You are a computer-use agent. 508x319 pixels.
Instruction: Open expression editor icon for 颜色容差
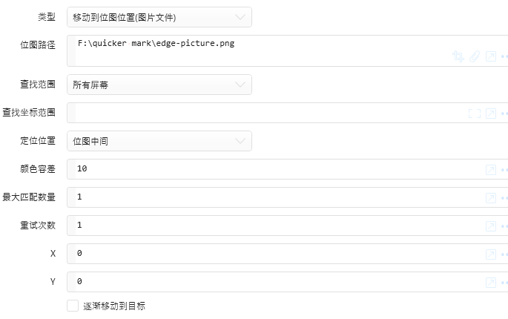click(x=491, y=170)
